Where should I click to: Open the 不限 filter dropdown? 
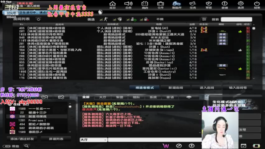pyautogui.click(x=177, y=19)
